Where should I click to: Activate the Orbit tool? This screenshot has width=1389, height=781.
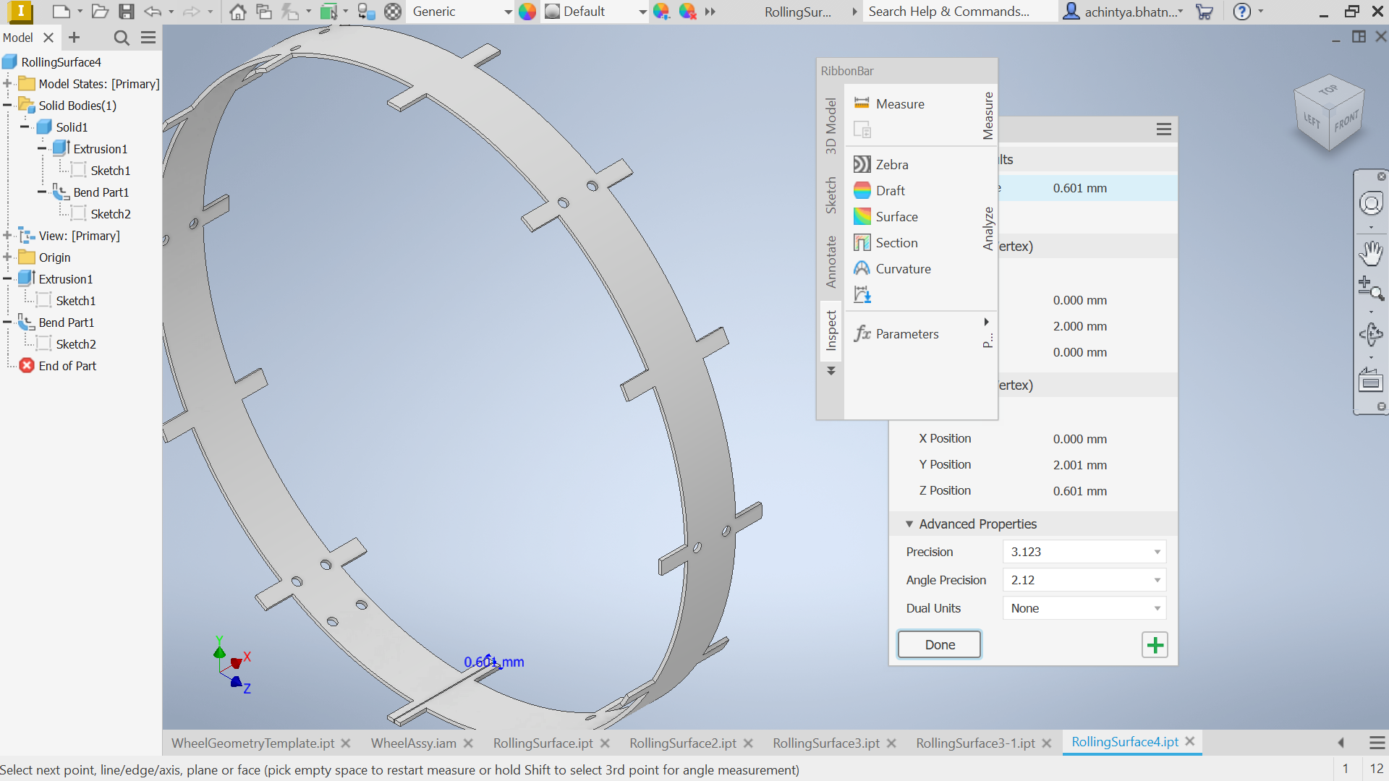coord(1372,334)
